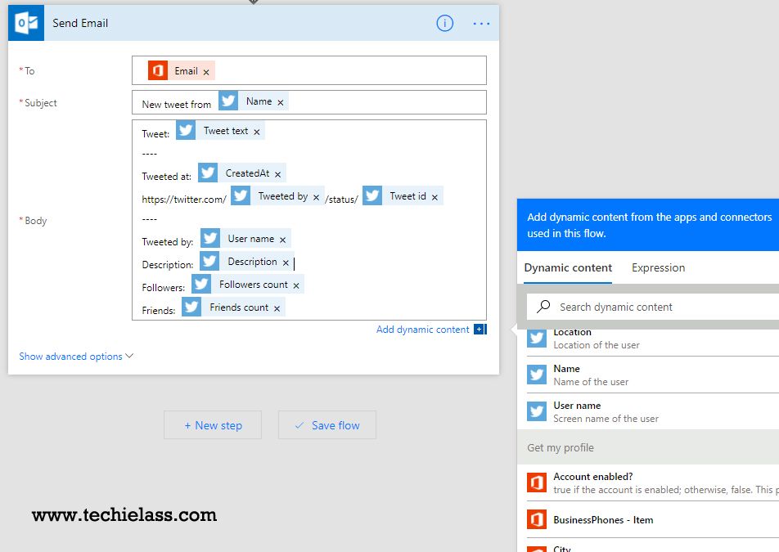The height and width of the screenshot is (552, 779).
Task: Remove the User name token from Body
Action: 282,240
